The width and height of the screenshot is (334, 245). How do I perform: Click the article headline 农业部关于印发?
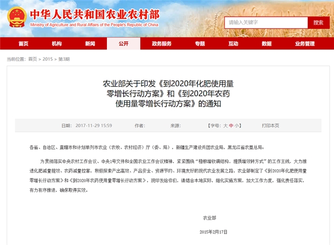pyautogui.click(x=168, y=94)
